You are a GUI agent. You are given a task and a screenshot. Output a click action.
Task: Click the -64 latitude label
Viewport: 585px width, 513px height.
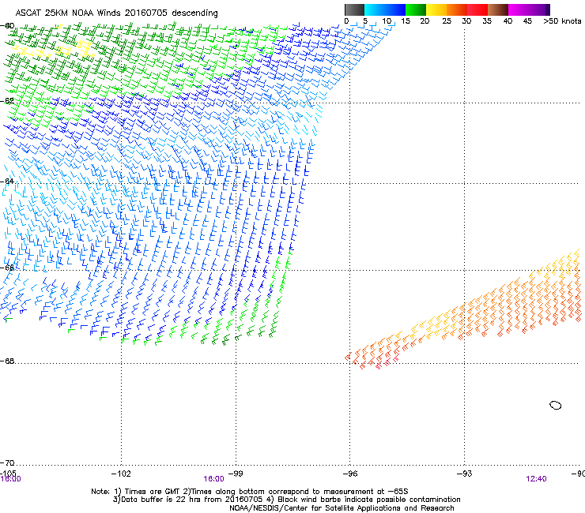(7, 181)
